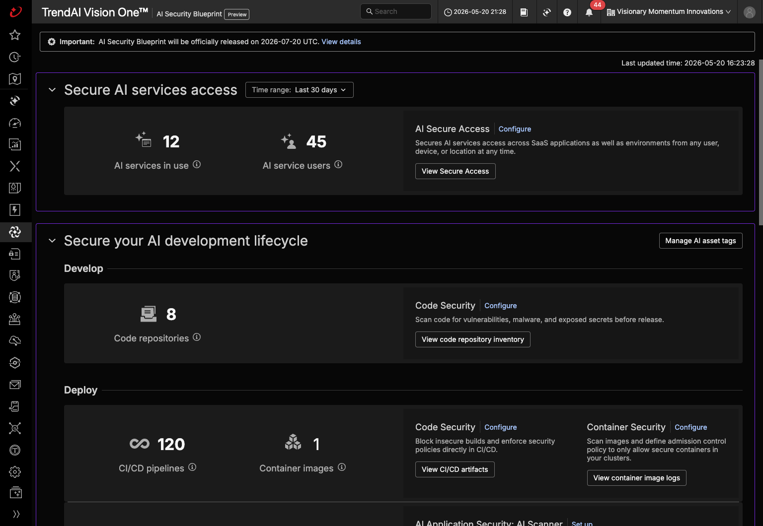This screenshot has width=763, height=526.
Task: Expand the sidebar with double chevron
Action: pyautogui.click(x=16, y=514)
